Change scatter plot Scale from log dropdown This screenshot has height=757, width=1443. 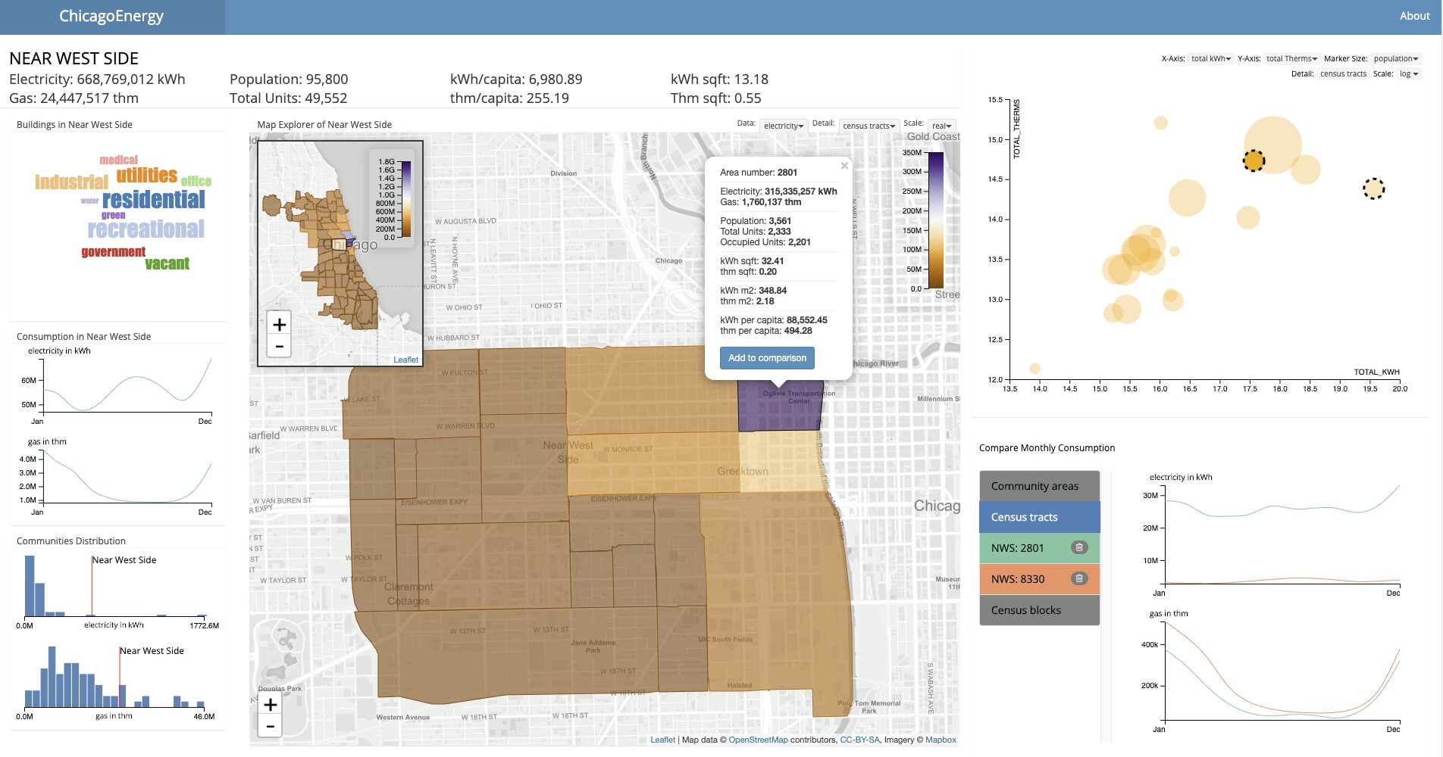[1409, 73]
